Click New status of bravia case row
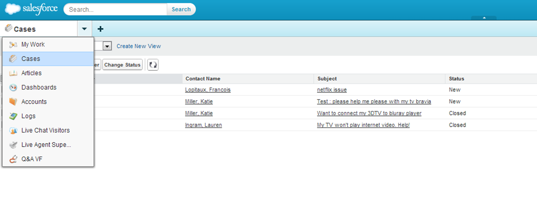 click(455, 101)
